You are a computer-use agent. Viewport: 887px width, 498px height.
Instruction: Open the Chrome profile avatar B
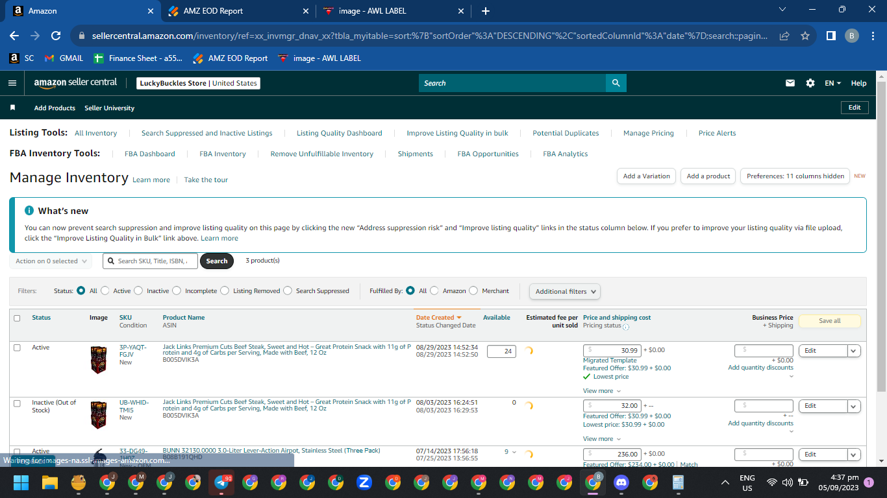(852, 36)
